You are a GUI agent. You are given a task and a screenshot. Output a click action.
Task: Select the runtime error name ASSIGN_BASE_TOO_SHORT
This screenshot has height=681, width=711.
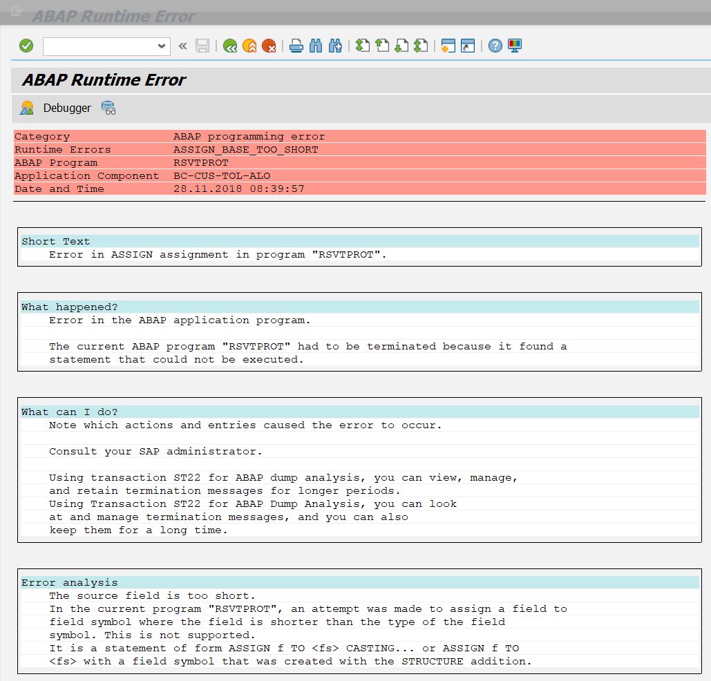[246, 150]
